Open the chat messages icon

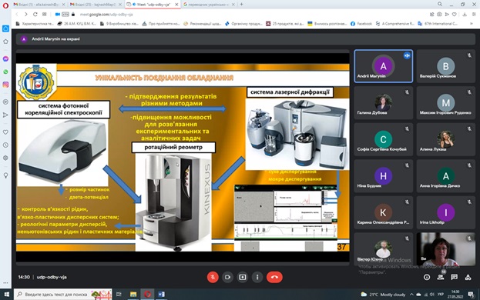coord(455,277)
